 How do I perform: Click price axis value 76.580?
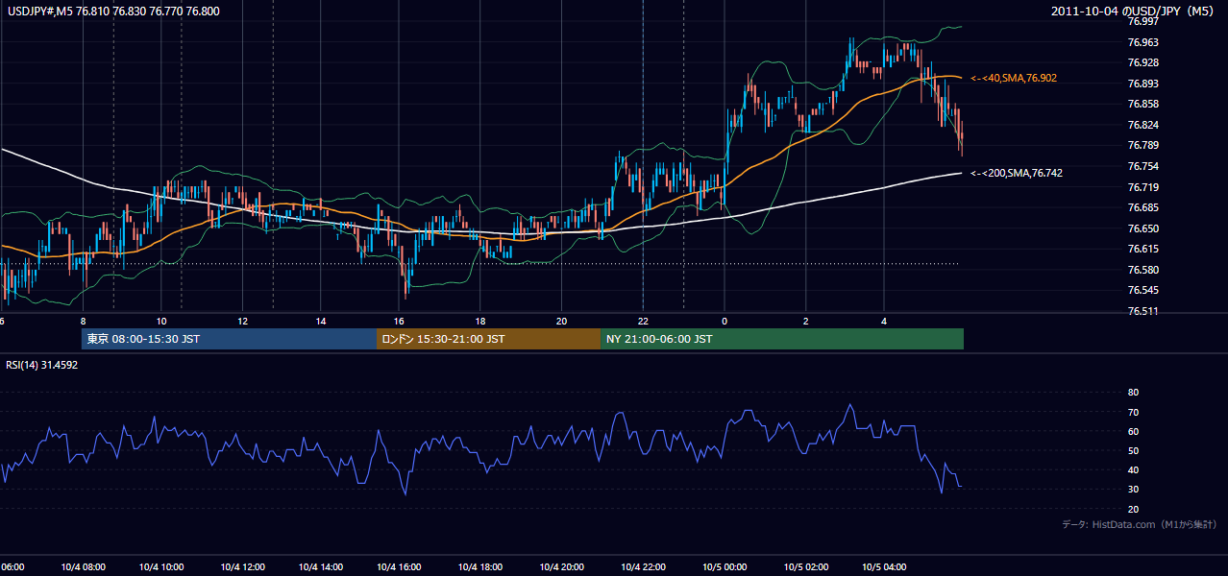(x=1142, y=270)
